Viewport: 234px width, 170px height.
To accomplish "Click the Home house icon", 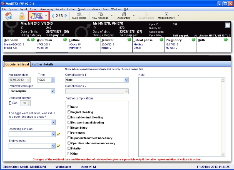I will pyautogui.click(x=9, y=16).
